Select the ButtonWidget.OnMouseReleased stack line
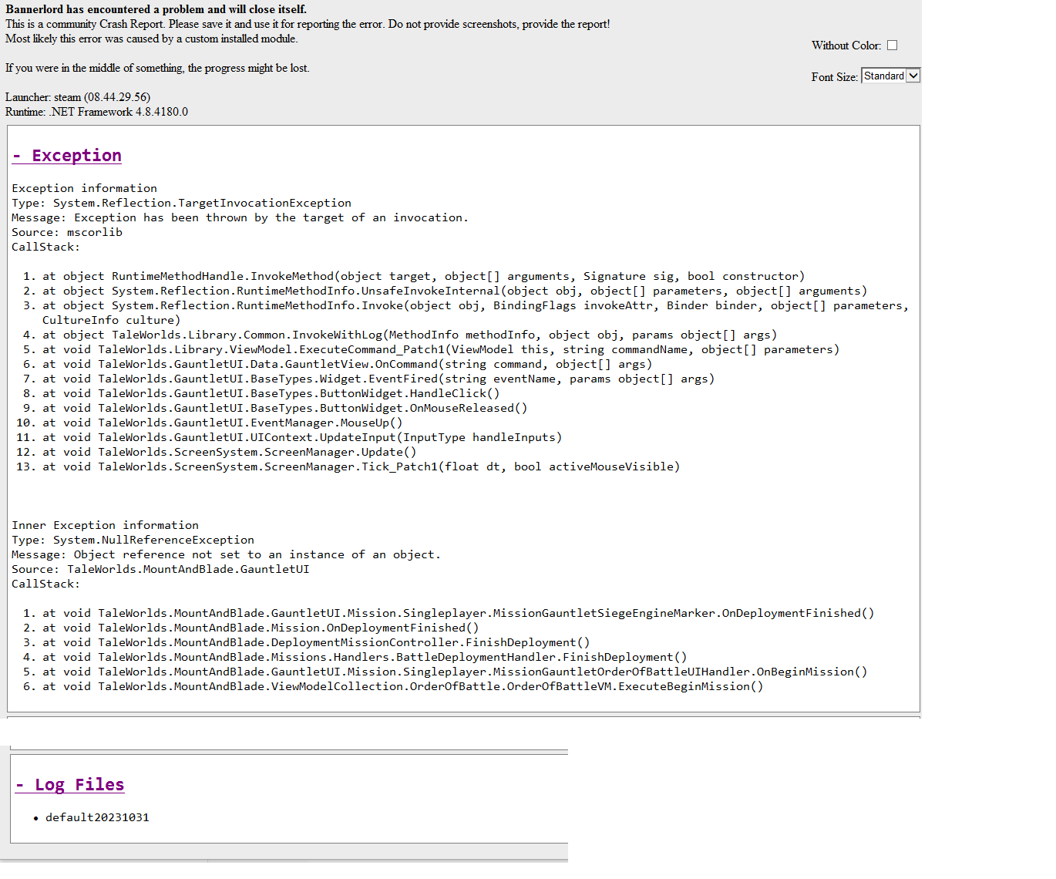Viewport: 1056px width, 879px height. pos(284,408)
